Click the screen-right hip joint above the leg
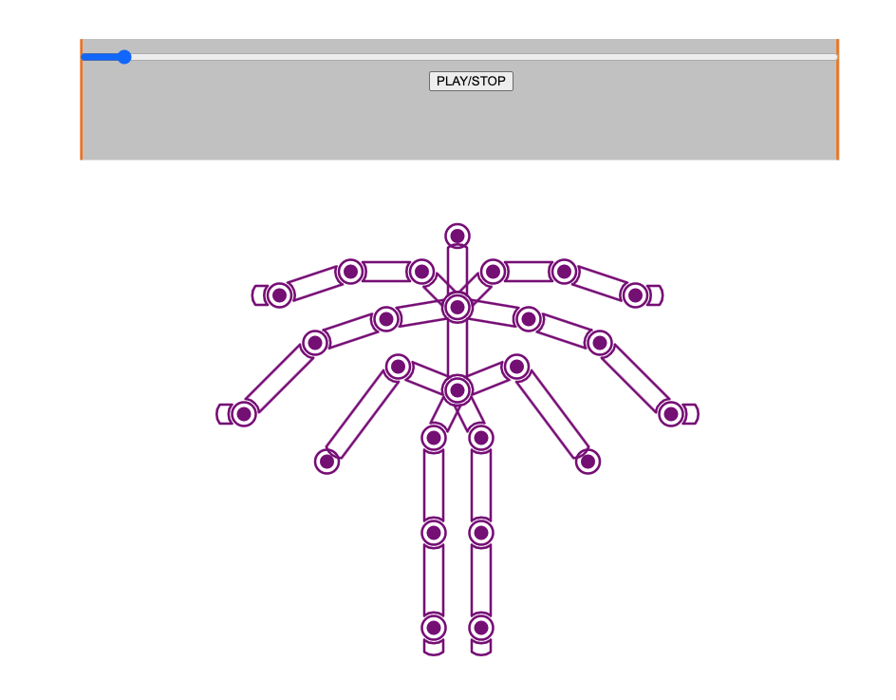 [481, 438]
